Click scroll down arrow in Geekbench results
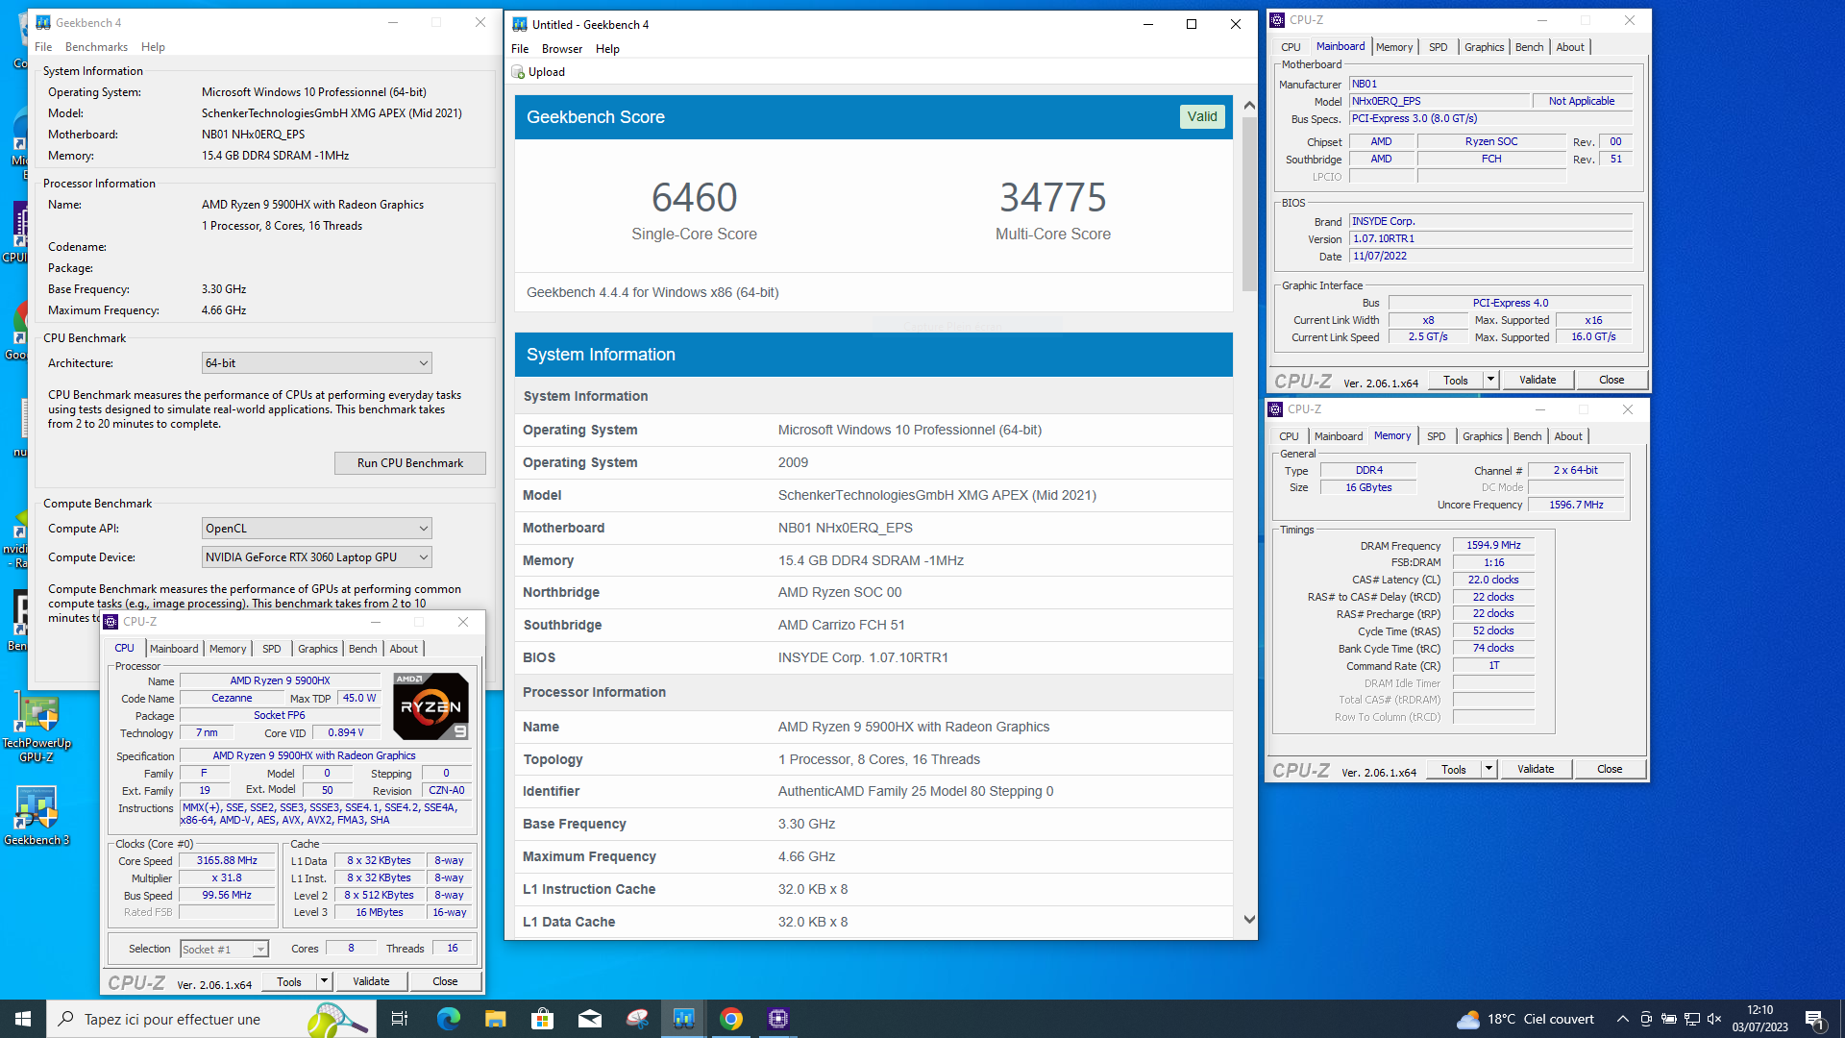The height and width of the screenshot is (1038, 1845). click(x=1249, y=920)
